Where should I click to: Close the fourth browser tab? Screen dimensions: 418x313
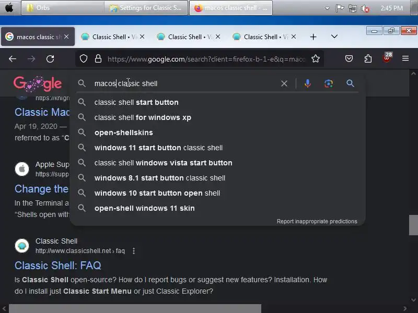[294, 37]
